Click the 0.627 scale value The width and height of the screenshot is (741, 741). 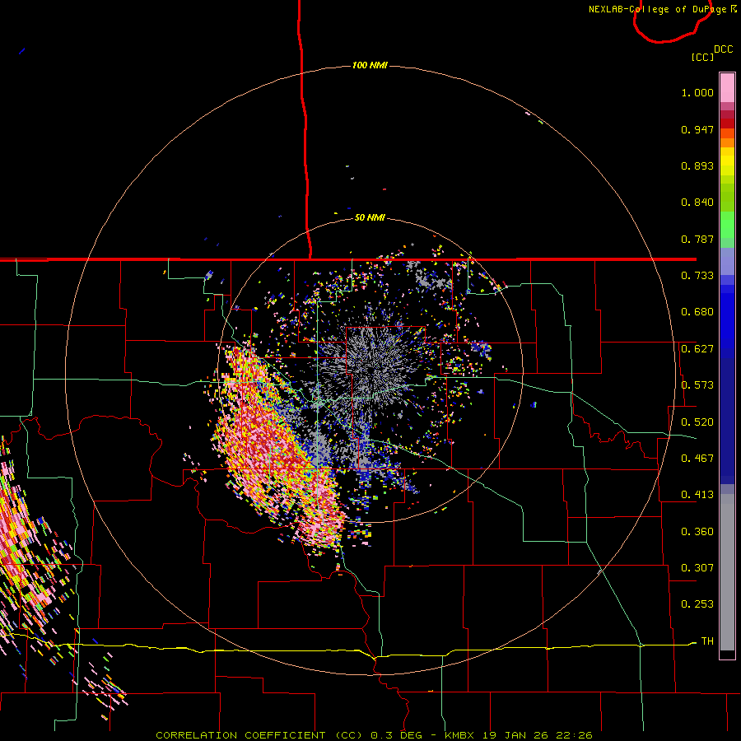(697, 349)
